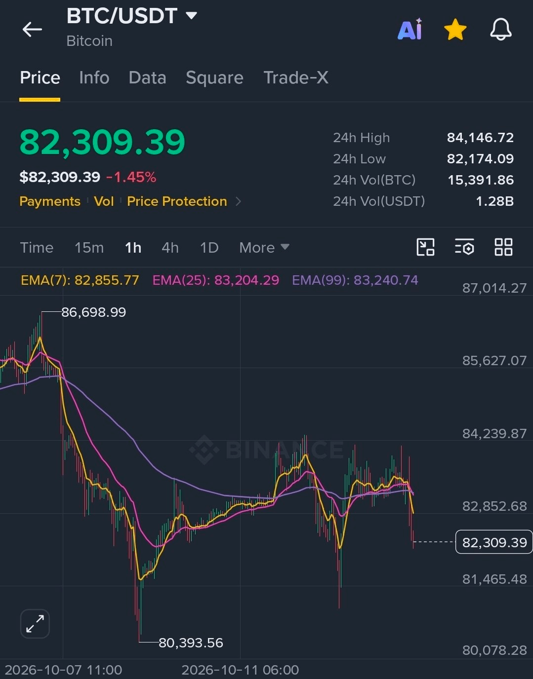Select the 1h interval
Viewport: 533px width, 679px height.
[x=133, y=247]
